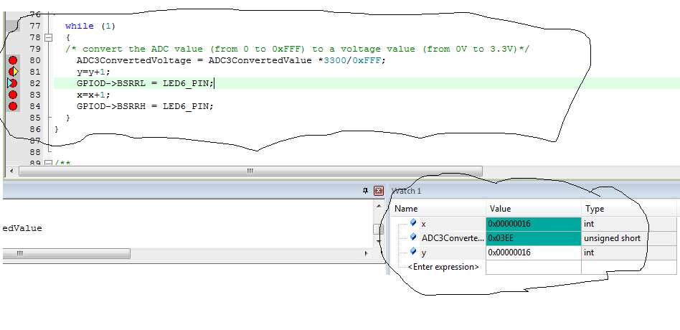
Task: Select the y variable row in Watch 1
Action: [534, 253]
